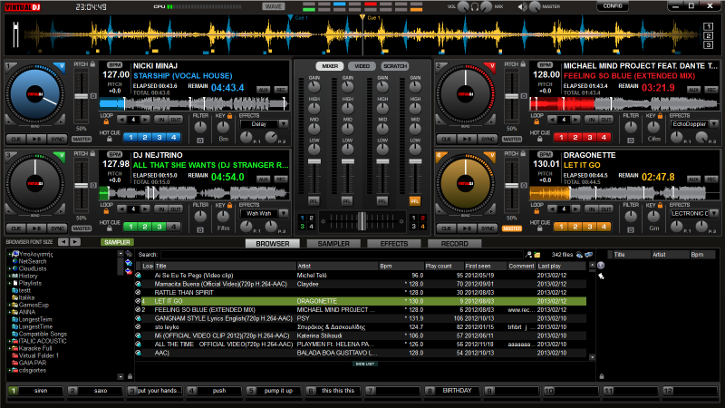Open deck 3 Wah Wah effect dropdown
The image size is (725, 408).
pyautogui.click(x=284, y=213)
